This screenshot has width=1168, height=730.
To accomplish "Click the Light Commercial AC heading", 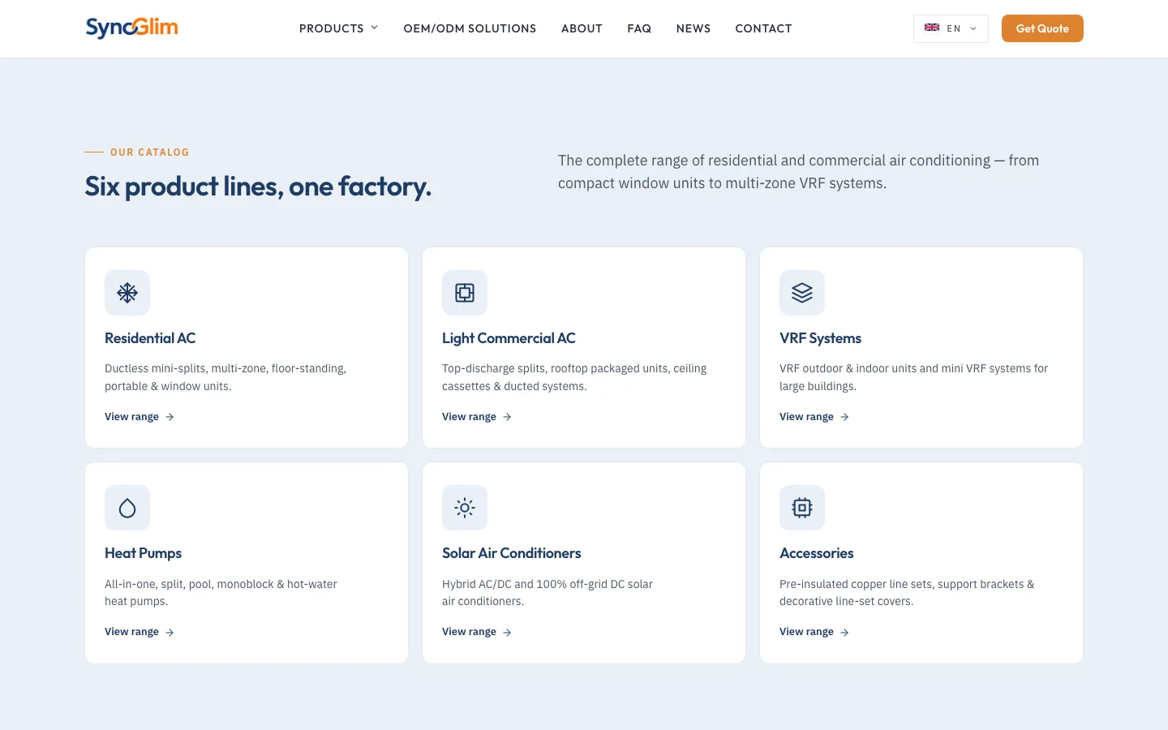I will pos(509,338).
